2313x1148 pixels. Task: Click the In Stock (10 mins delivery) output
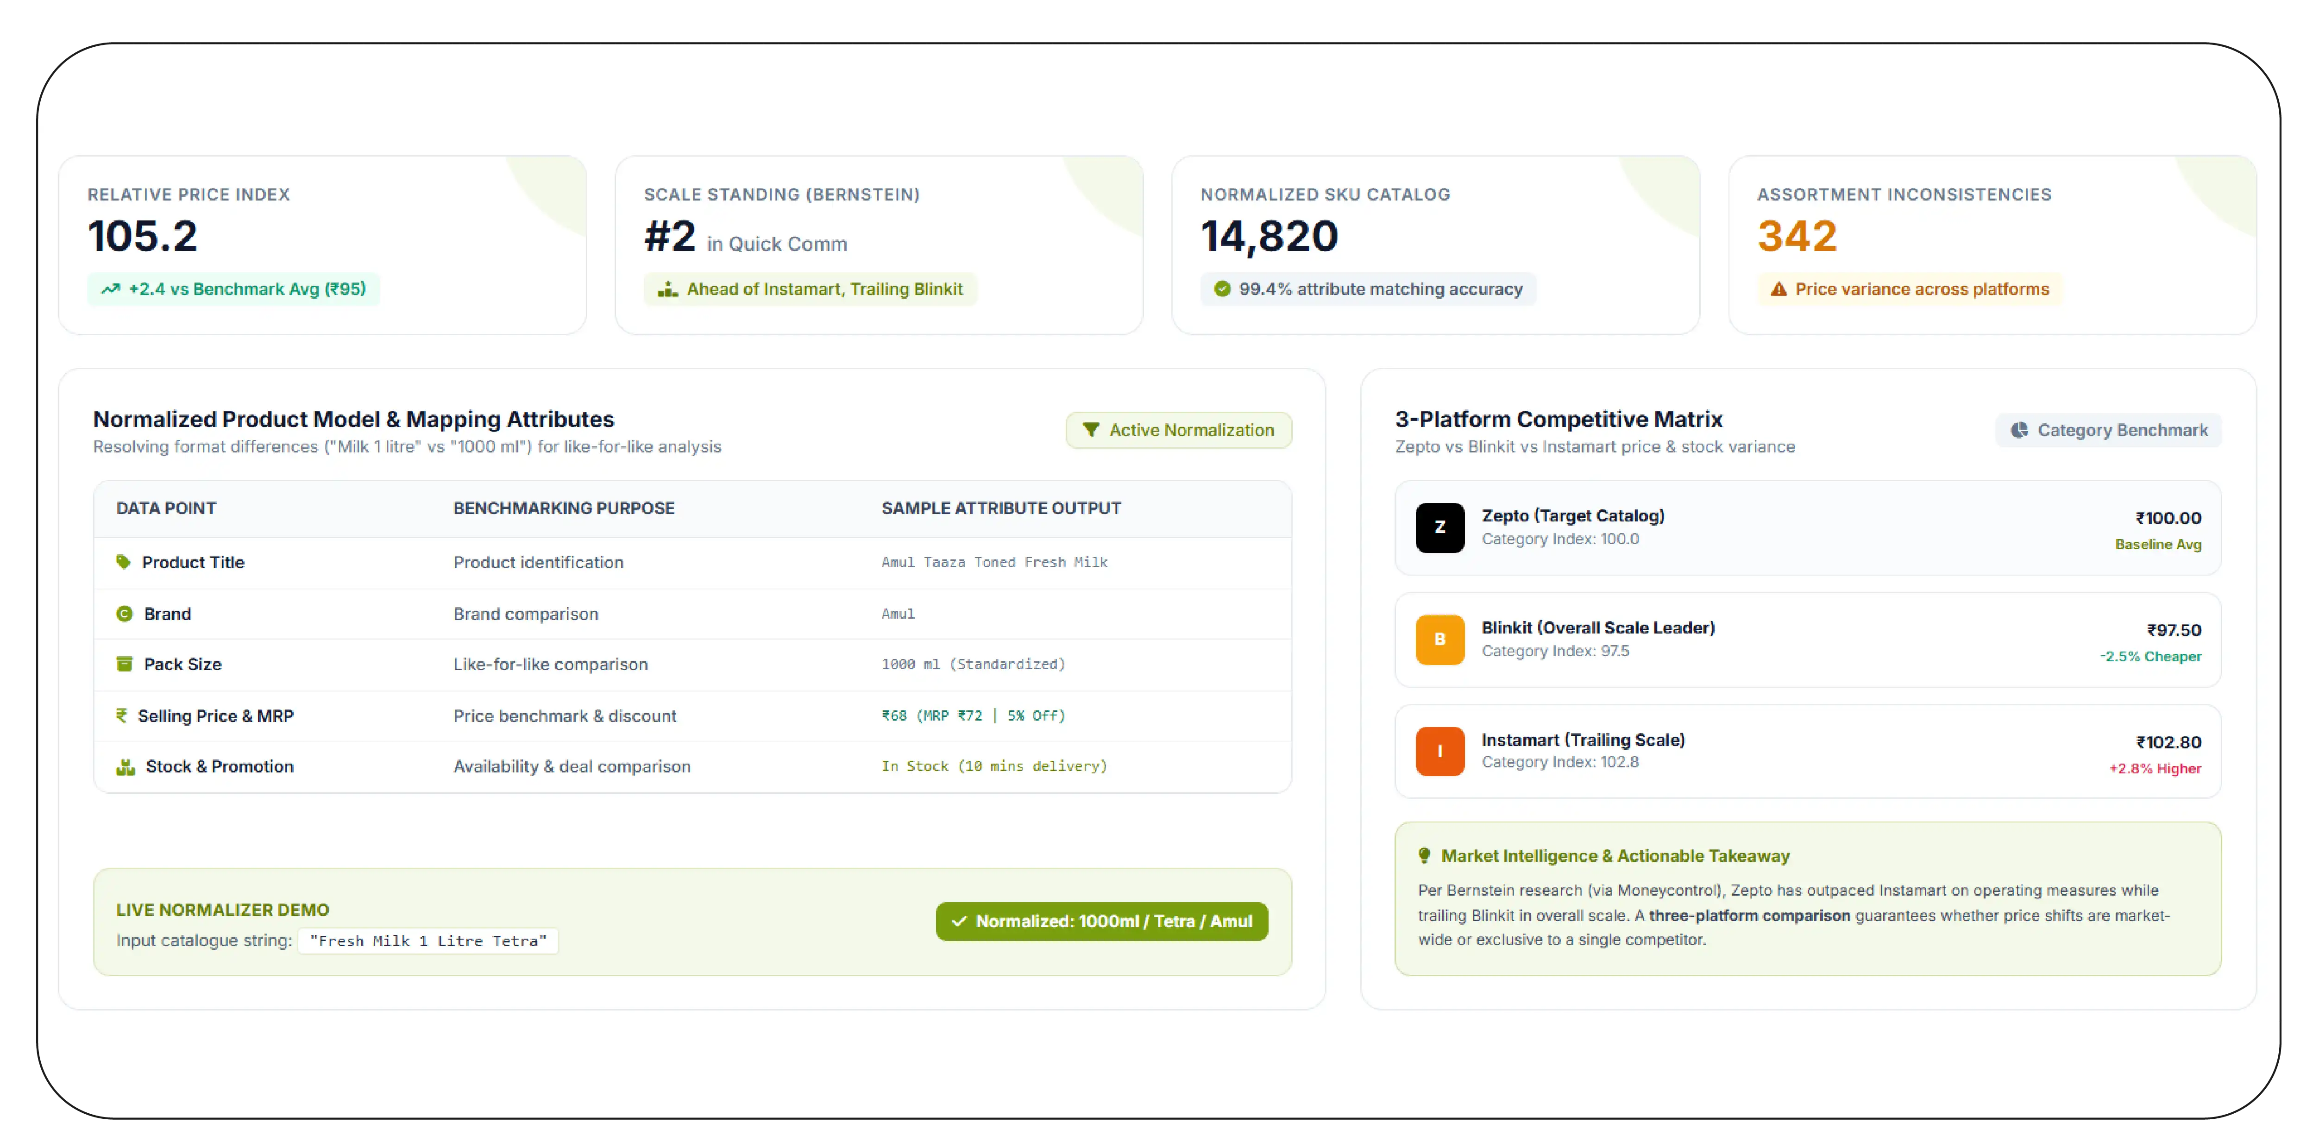click(994, 765)
